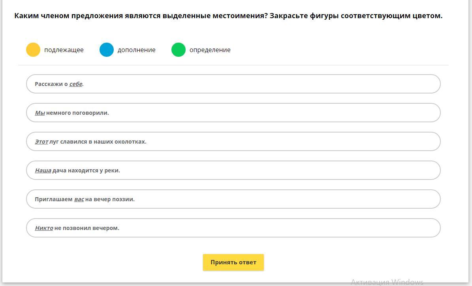The image size is (472, 286).
Task: Click the underlined pronoun 'Этот'
Action: click(x=41, y=142)
